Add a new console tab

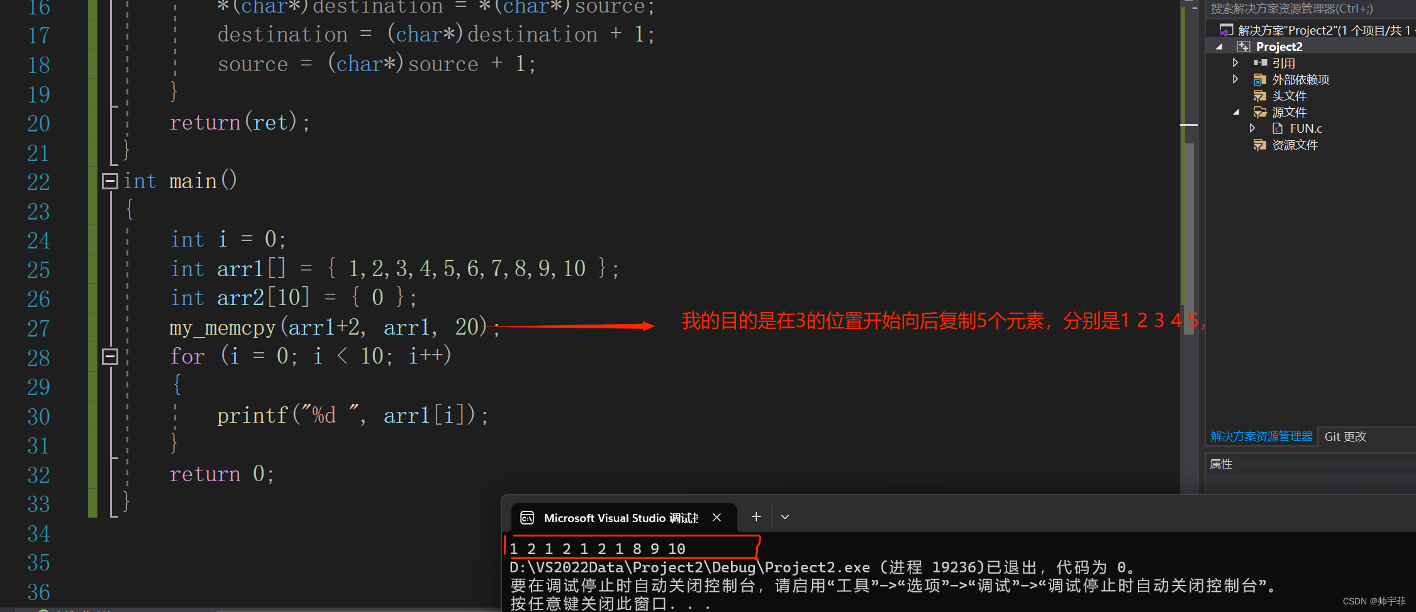click(756, 517)
